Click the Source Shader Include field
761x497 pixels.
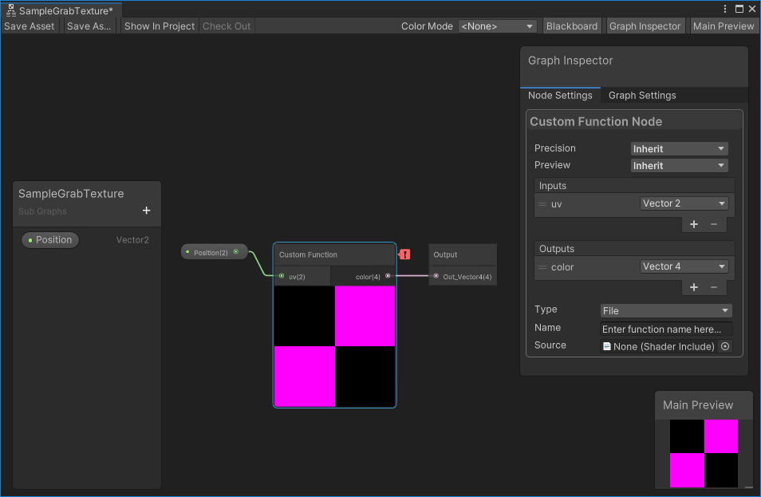[x=666, y=346]
